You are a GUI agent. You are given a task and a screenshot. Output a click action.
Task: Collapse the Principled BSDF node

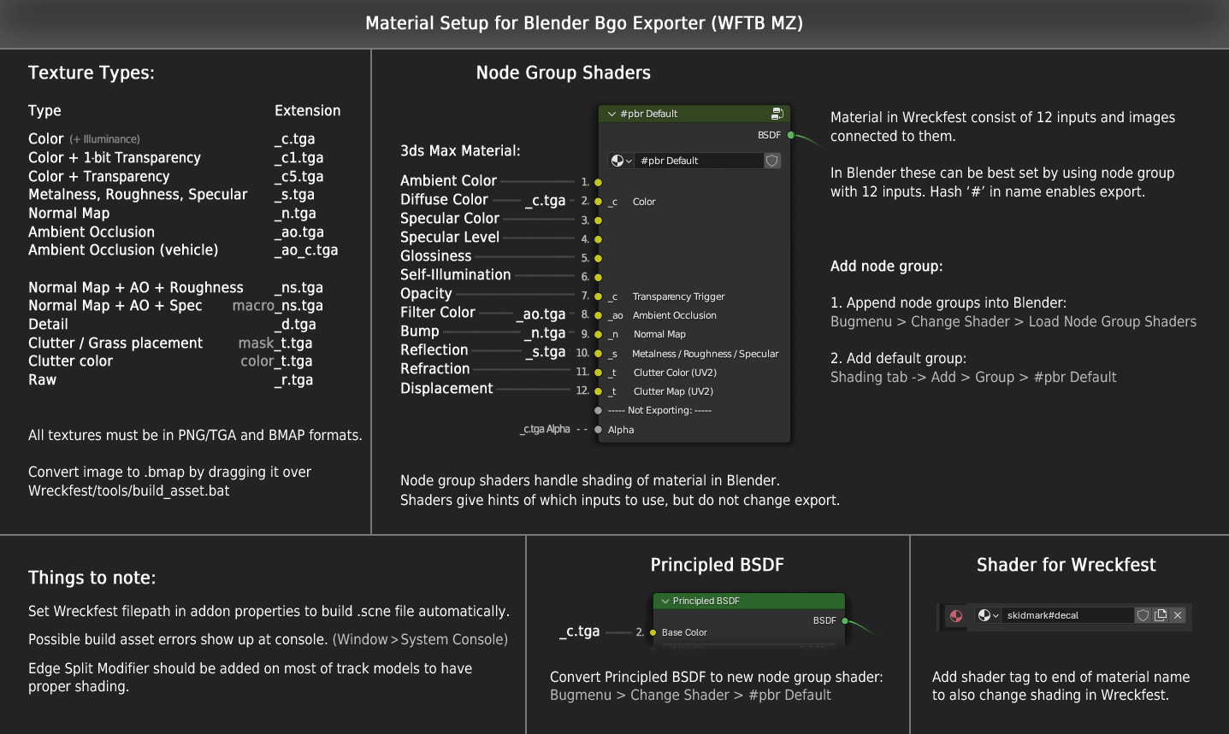point(665,601)
